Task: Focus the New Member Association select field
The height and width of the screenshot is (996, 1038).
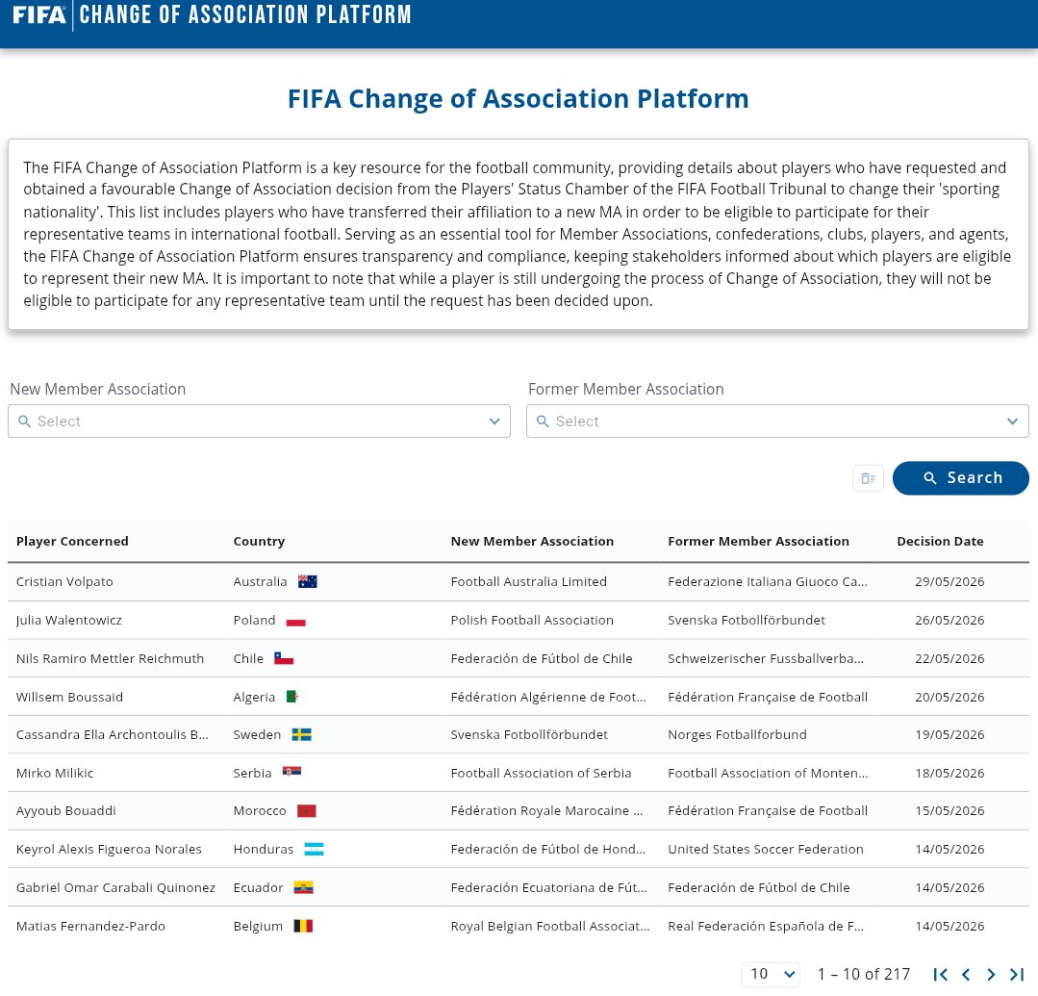Action: 259,421
